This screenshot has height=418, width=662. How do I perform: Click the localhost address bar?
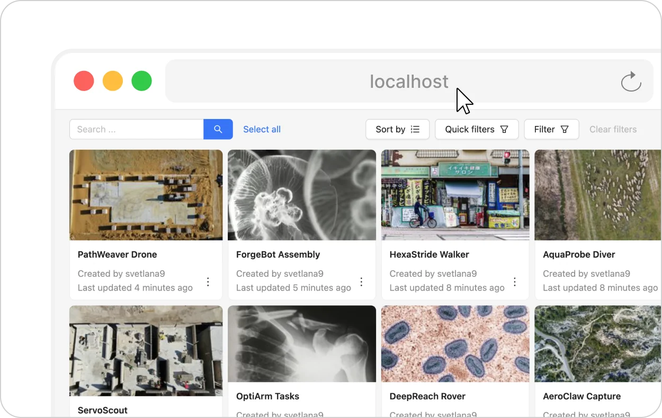click(x=409, y=81)
